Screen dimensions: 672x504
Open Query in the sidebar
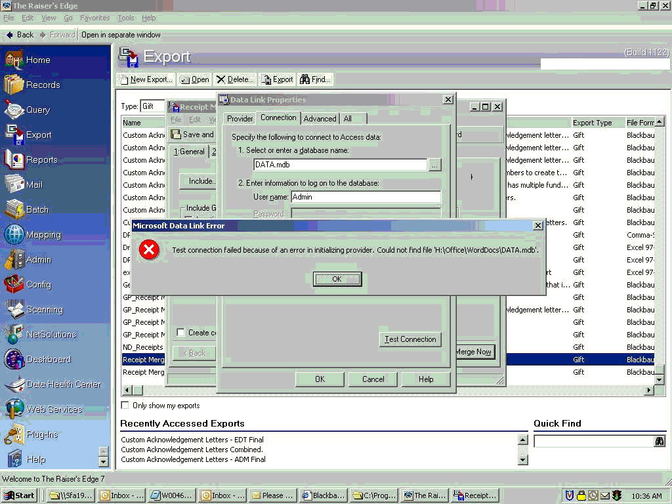tap(28, 110)
